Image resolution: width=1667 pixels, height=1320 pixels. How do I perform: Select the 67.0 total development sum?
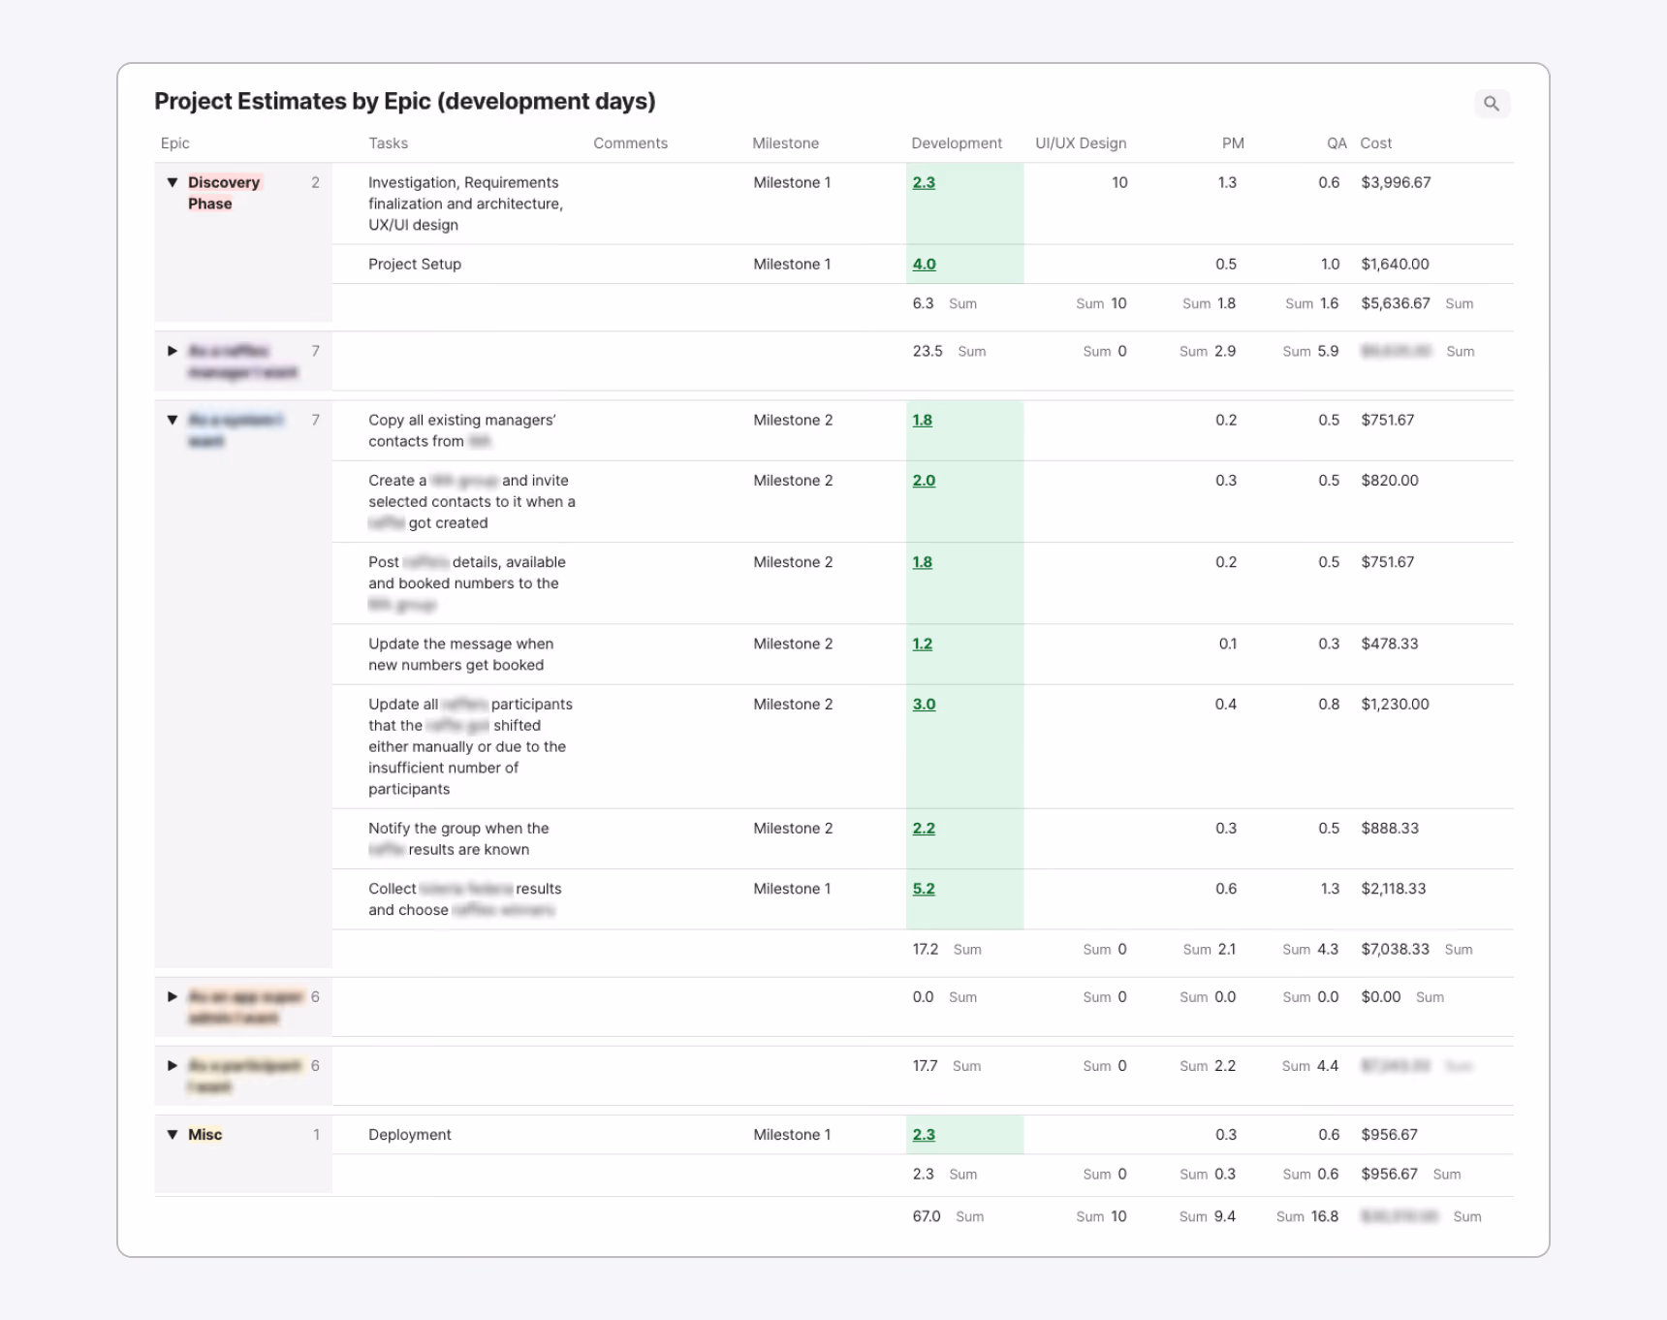pyautogui.click(x=927, y=1216)
